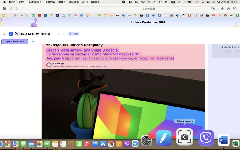The height and width of the screenshot is (150, 240).
Task: Open the HD bookmark favicon
Action: (x=118, y=15)
